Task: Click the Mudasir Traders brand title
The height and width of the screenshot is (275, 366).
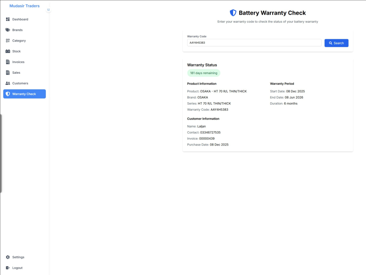Action: (x=25, y=6)
